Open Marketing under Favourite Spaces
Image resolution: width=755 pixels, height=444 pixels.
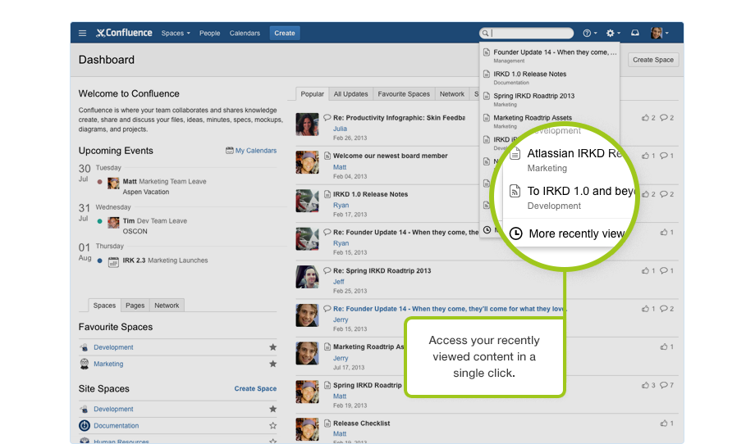(108, 364)
